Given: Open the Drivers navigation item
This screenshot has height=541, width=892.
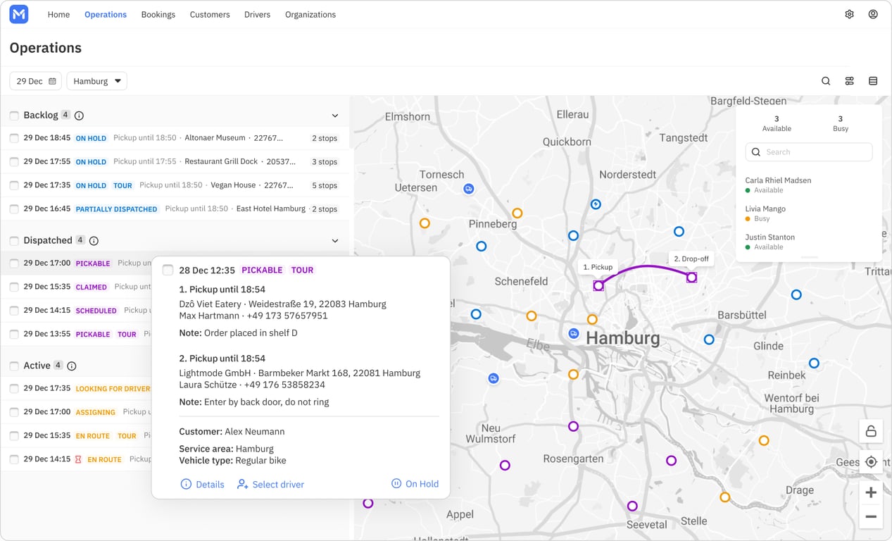Looking at the screenshot, I should [x=257, y=14].
